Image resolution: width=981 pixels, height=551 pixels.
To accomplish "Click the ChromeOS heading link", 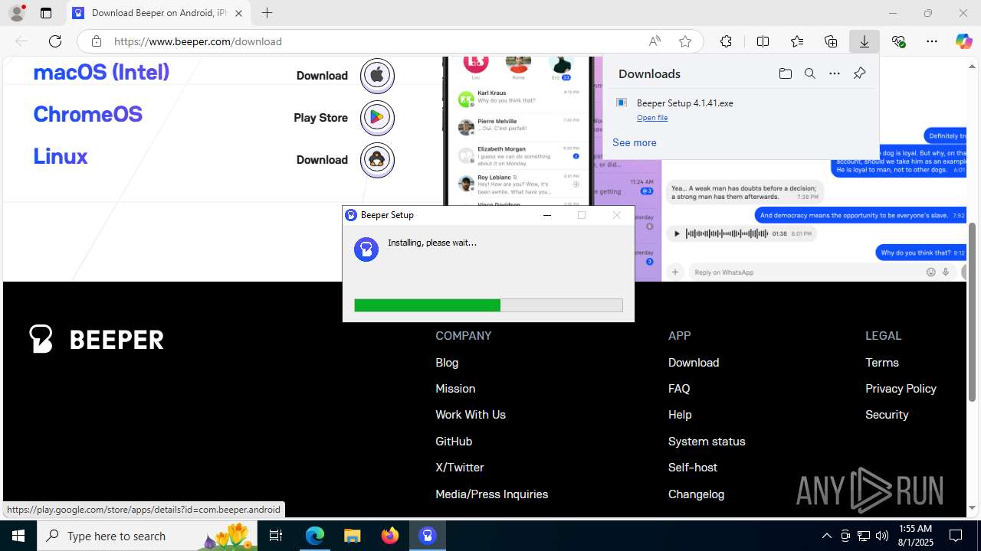I will click(88, 114).
